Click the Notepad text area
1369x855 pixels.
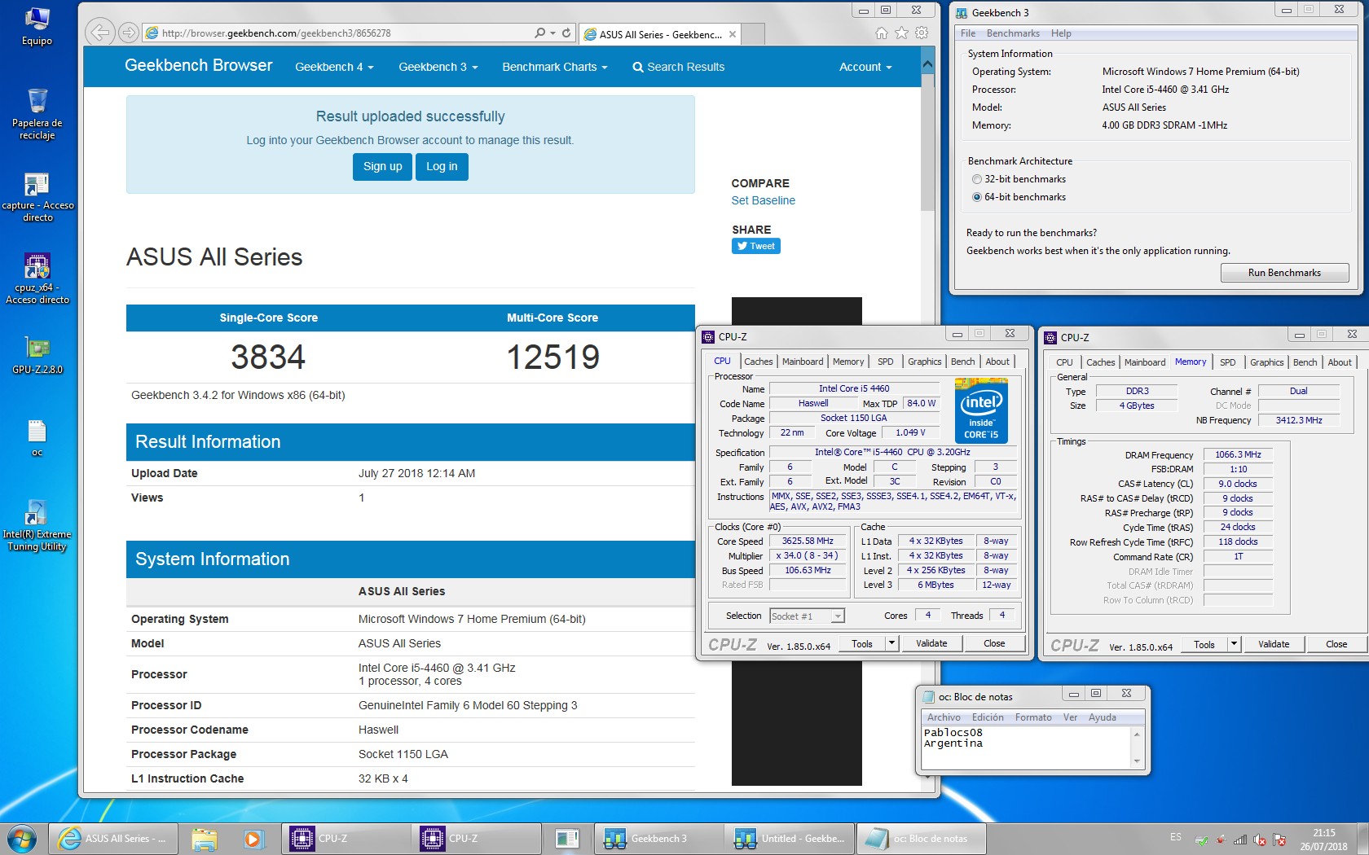click(x=1026, y=747)
